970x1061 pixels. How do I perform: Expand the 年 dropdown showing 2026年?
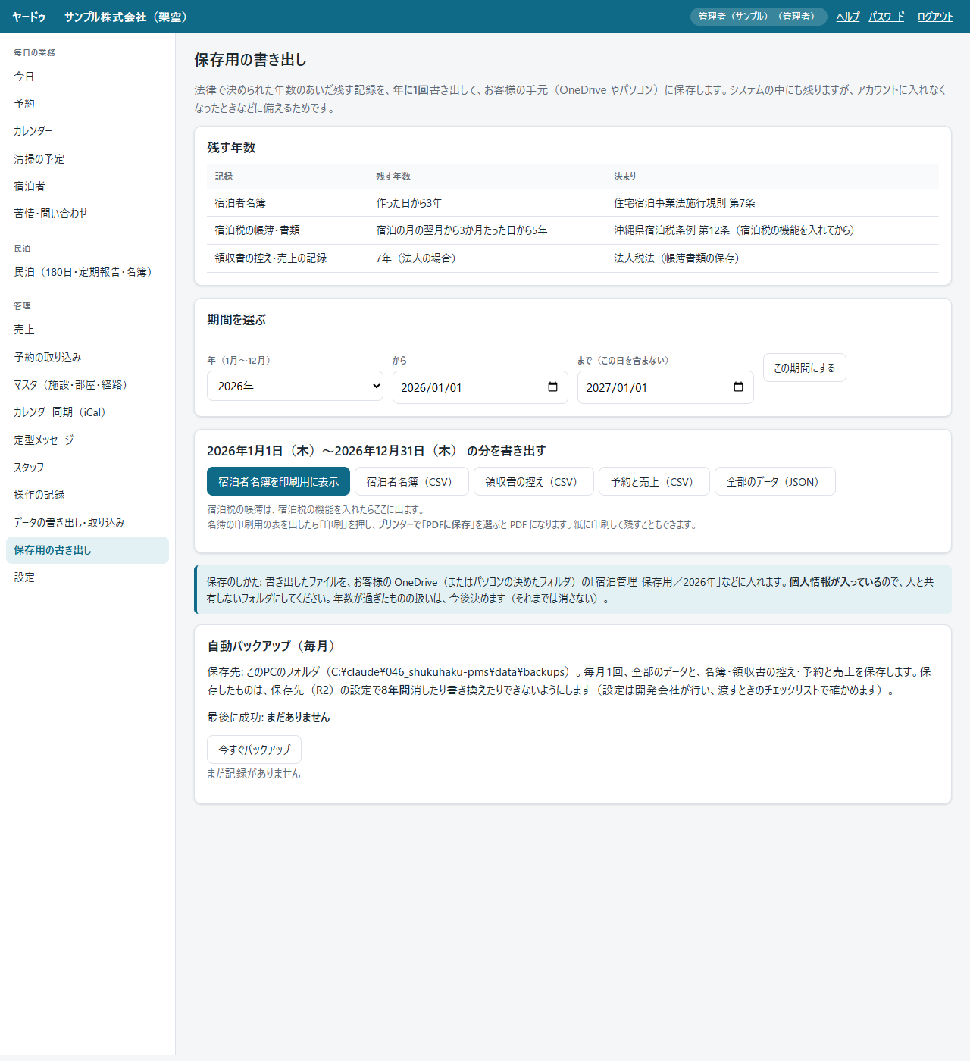click(295, 386)
